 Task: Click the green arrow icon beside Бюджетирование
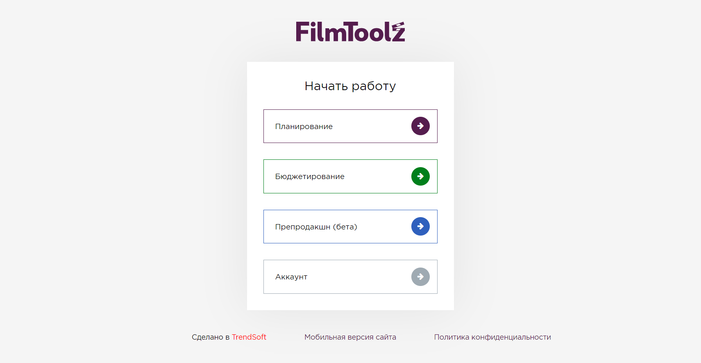click(x=420, y=176)
